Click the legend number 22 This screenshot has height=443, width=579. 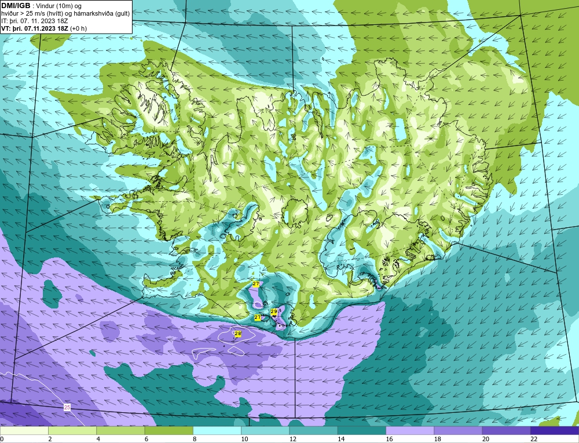click(533, 439)
